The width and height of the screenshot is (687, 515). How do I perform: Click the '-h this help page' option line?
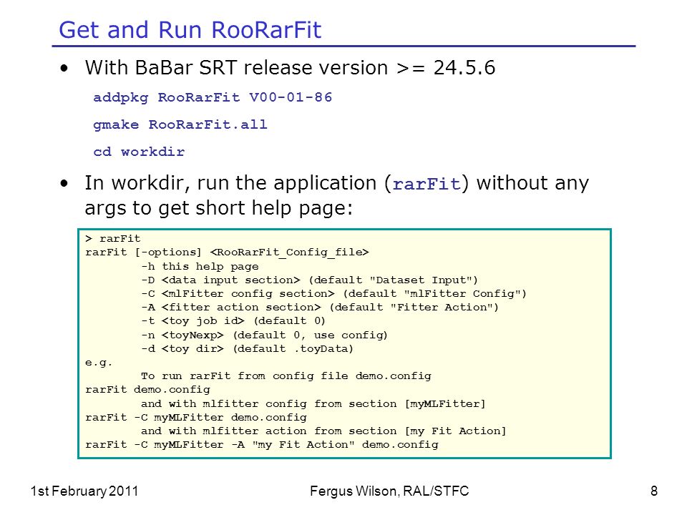coord(200,267)
